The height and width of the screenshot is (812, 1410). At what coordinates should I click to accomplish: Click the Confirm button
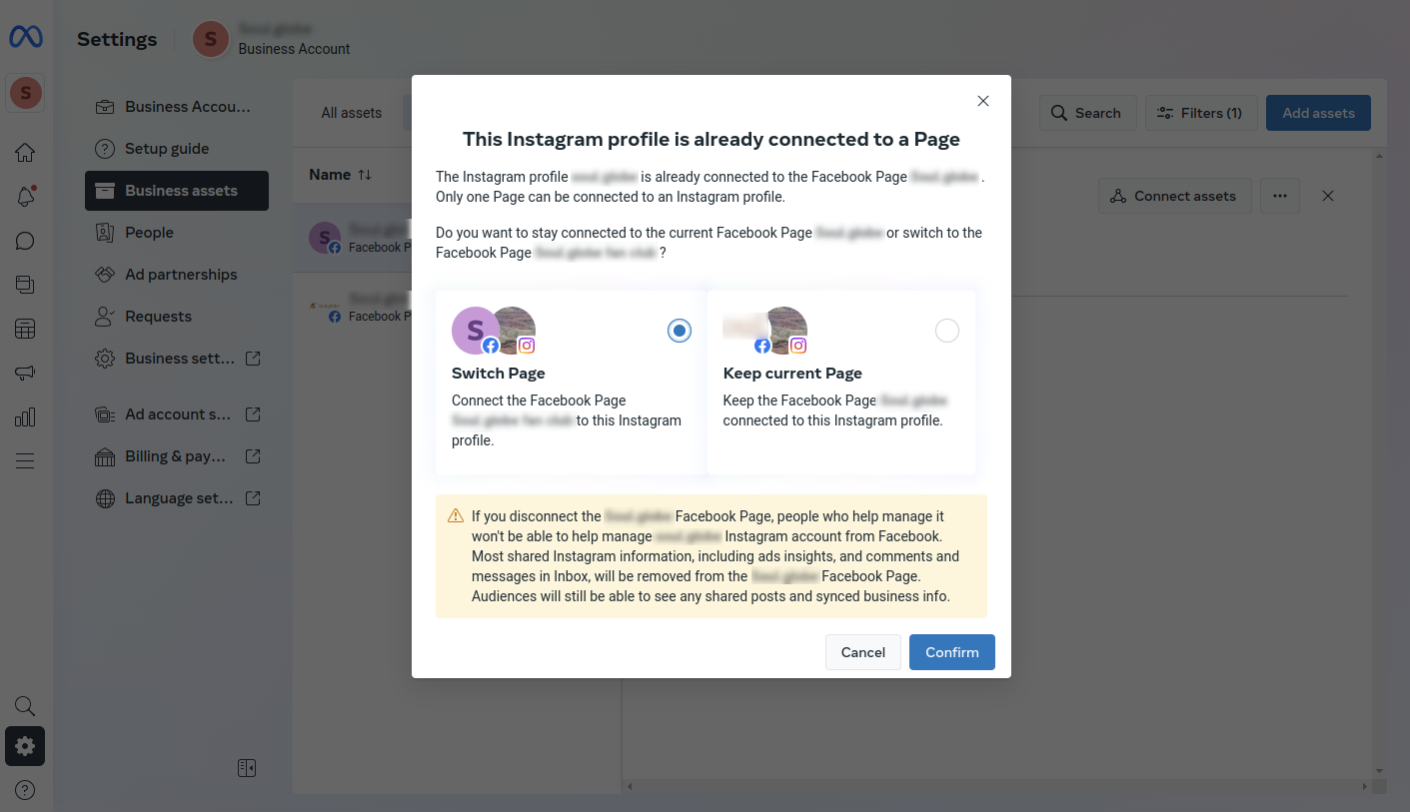951,652
